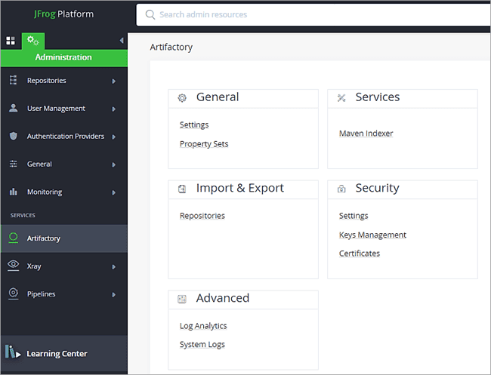Select the Administration gears icon tab
This screenshot has height=375, width=491.
(33, 41)
